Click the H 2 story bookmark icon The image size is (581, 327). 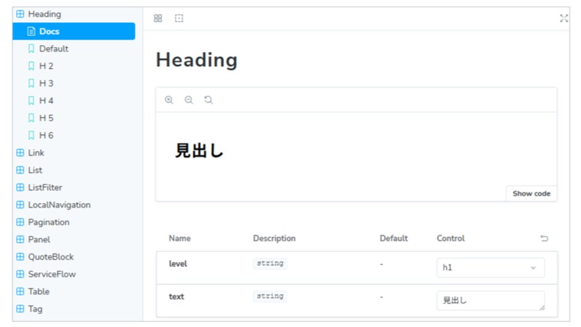(31, 66)
